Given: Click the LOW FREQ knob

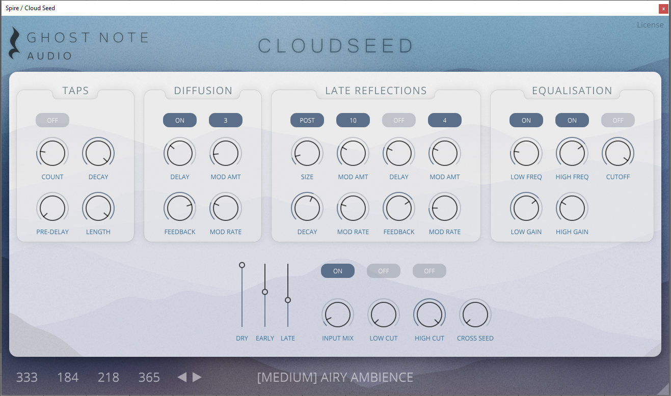Looking at the screenshot, I should (526, 153).
